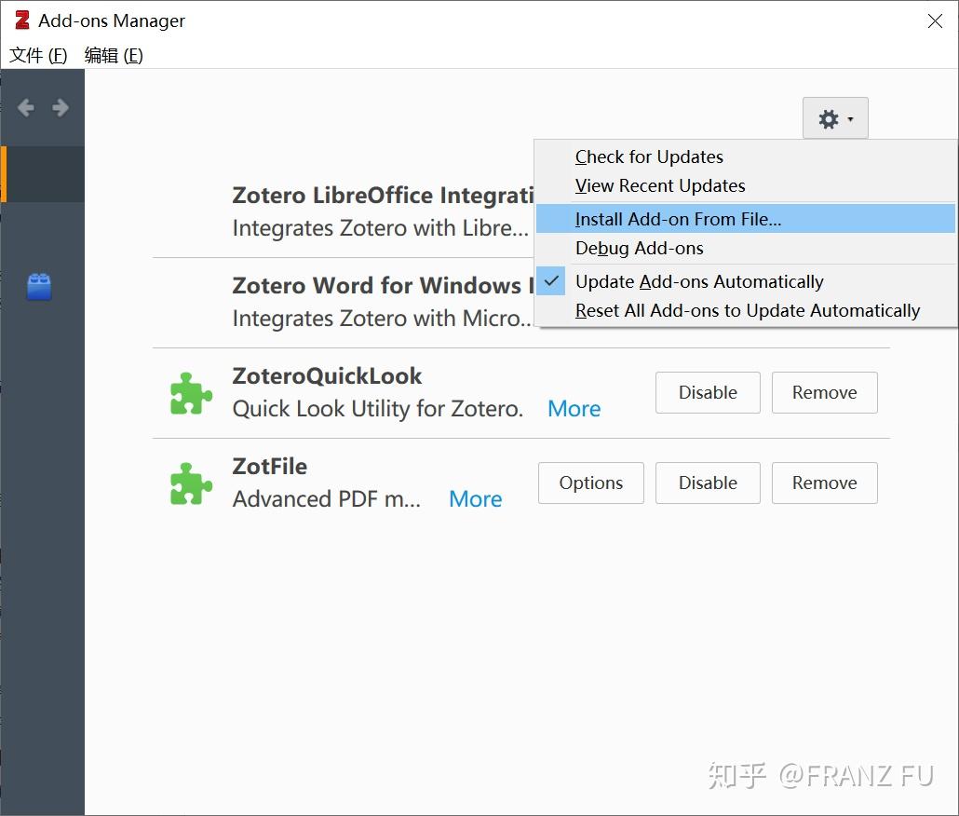Click the forward navigation arrow

pyautogui.click(x=60, y=107)
